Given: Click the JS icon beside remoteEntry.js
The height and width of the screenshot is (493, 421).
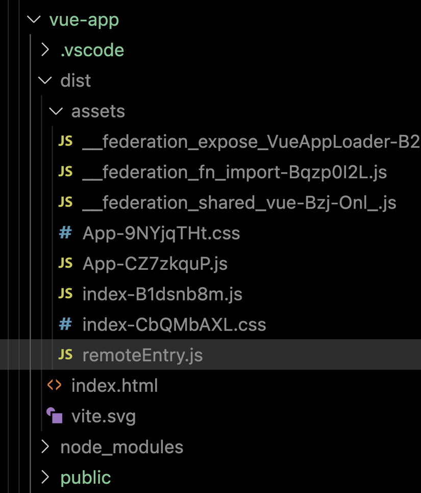Looking at the screenshot, I should click(66, 355).
